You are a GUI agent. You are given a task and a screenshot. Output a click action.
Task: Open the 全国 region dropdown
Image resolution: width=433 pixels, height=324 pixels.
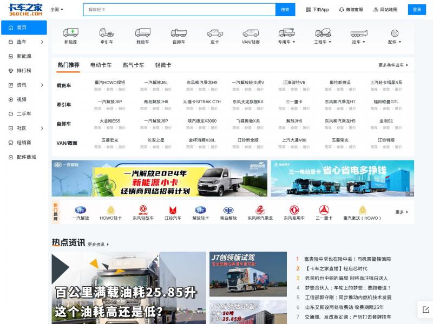click(57, 9)
